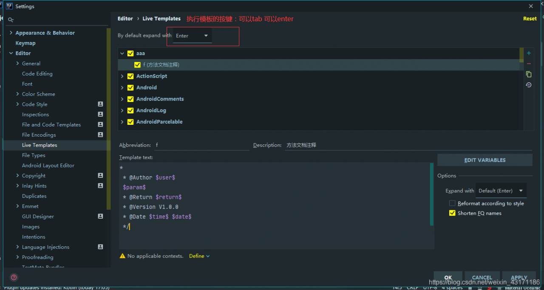Click the project-level icon beside Copyright
The width and height of the screenshot is (544, 290).
point(100,175)
